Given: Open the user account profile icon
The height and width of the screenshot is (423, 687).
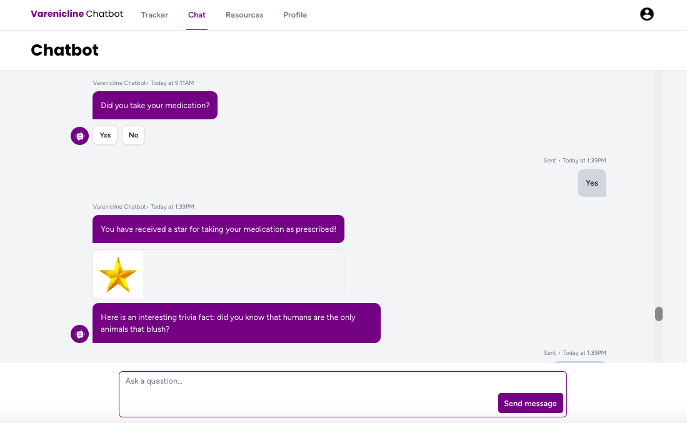Looking at the screenshot, I should pos(647,14).
